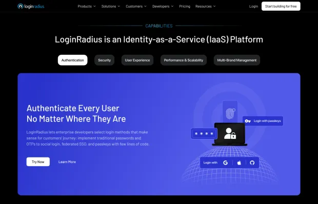Viewport: 318px width, 204px height.
Task: Click the Google icon in Login with bar
Action: tap(225, 162)
